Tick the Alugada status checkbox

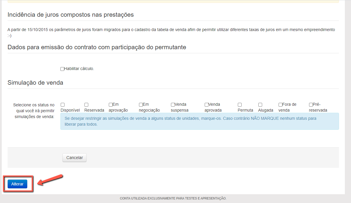260,105
